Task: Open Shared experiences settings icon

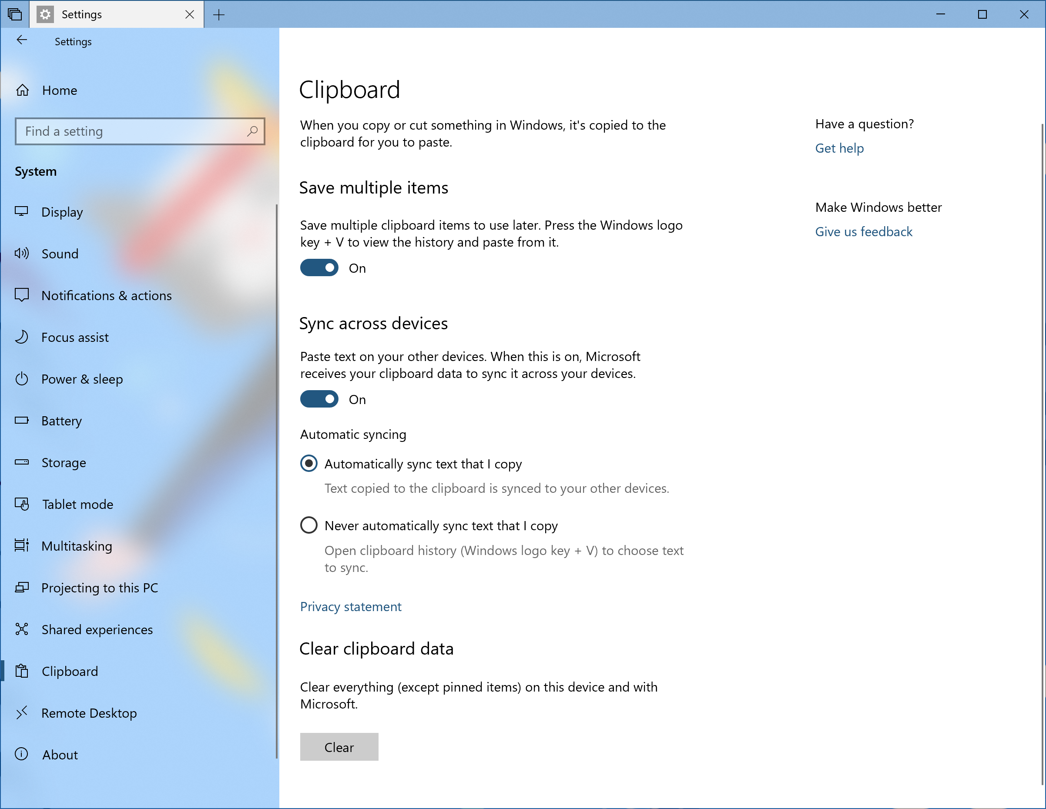Action: (x=22, y=629)
